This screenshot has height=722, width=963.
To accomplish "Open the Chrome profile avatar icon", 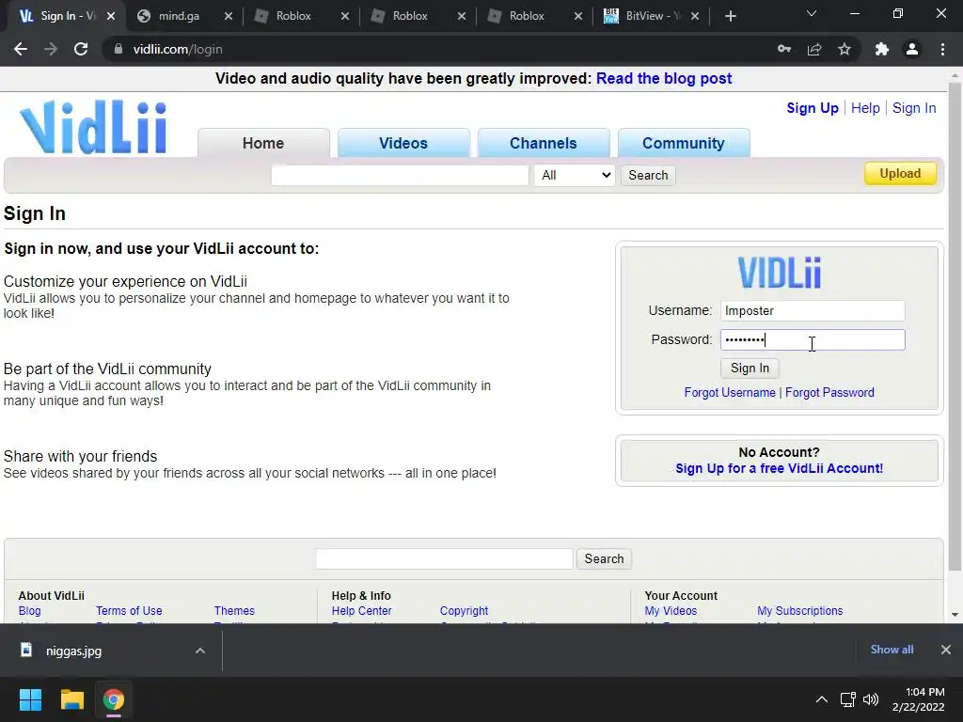I will click(x=912, y=49).
